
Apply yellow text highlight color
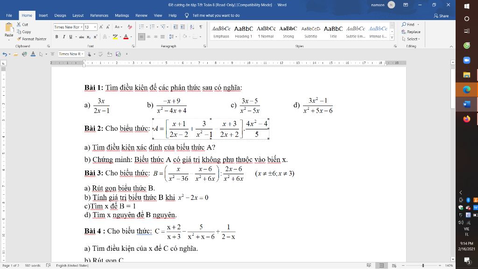click(x=115, y=37)
